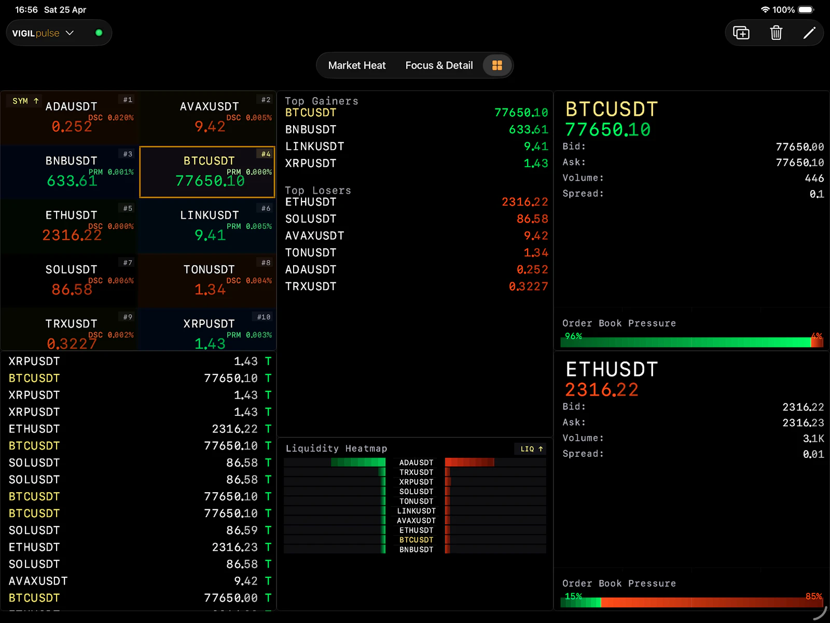830x623 pixels.
Task: Click ADAUSDT in Top Losers list
Action: (416, 269)
